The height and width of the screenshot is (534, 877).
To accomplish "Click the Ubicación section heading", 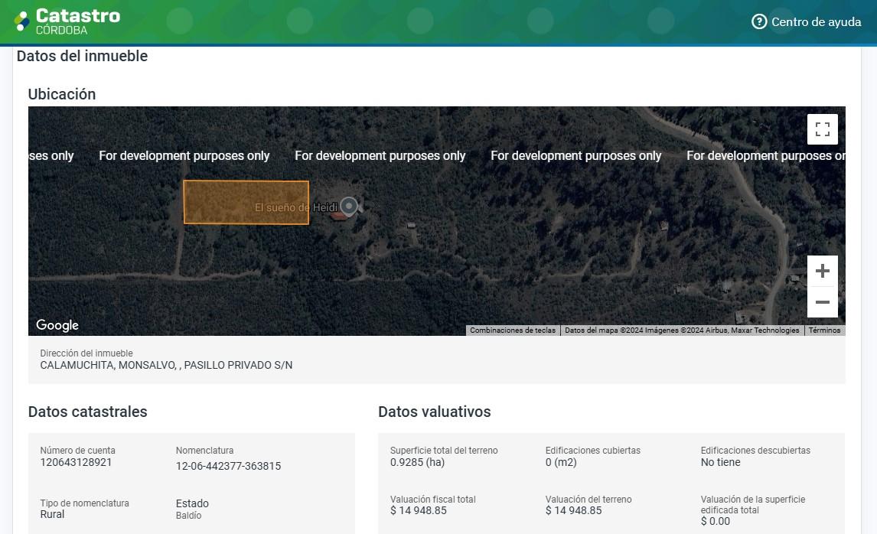I will (62, 94).
